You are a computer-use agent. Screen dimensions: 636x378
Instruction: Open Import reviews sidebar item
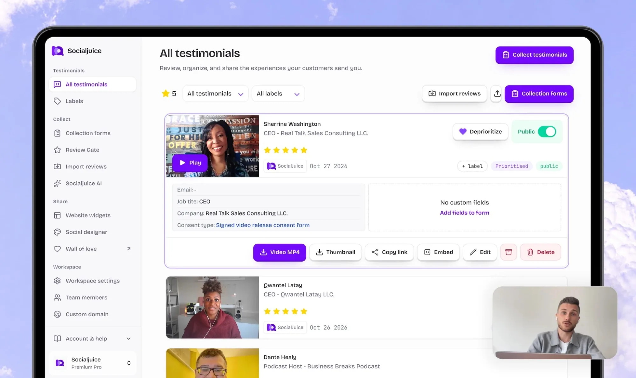92,166
